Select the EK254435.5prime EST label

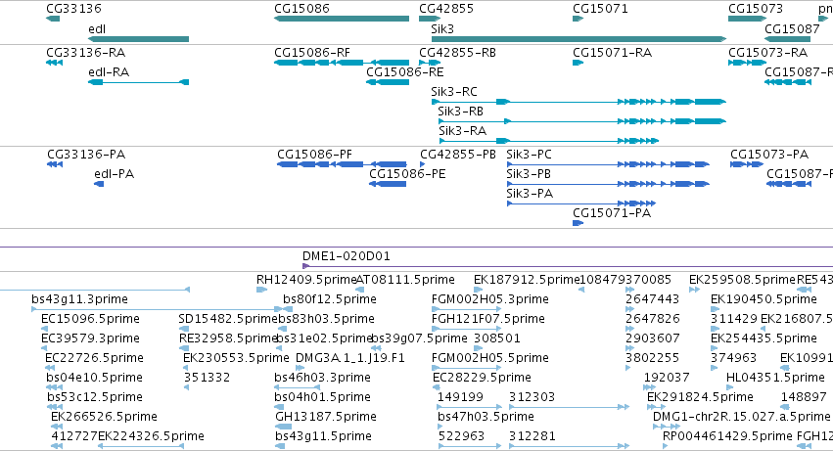coord(764,338)
